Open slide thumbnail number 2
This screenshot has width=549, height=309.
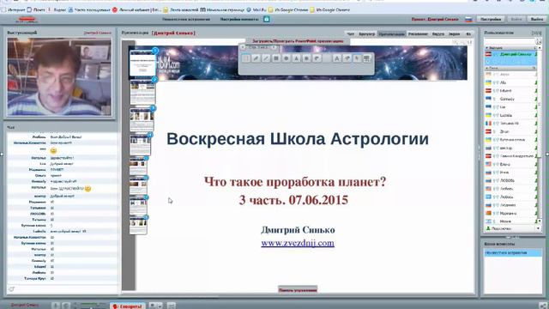142,92
